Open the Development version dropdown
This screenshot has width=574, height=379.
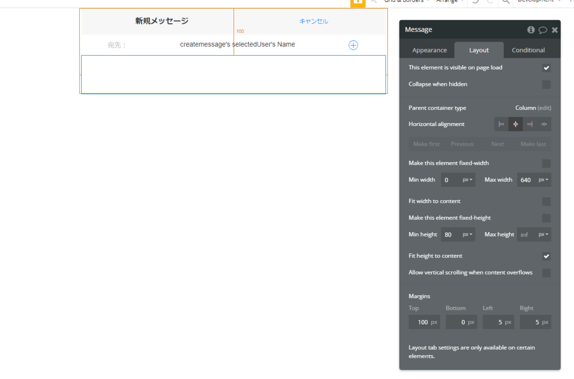pos(538,1)
